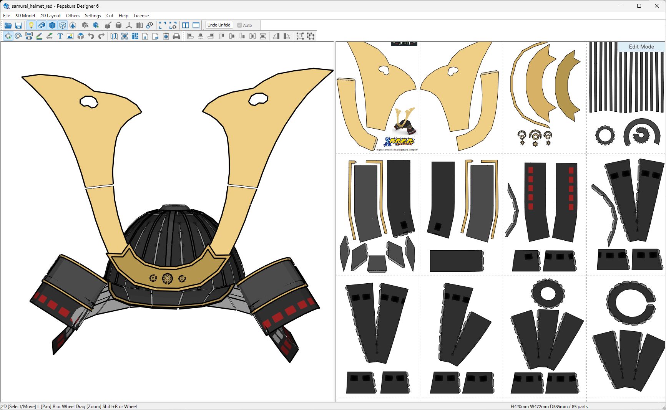Toggle wireframe cube display mode
Image resolution: width=666 pixels, height=410 pixels.
tap(63, 25)
